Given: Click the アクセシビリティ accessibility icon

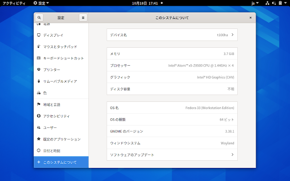Looking at the screenshot, I should [39, 116].
